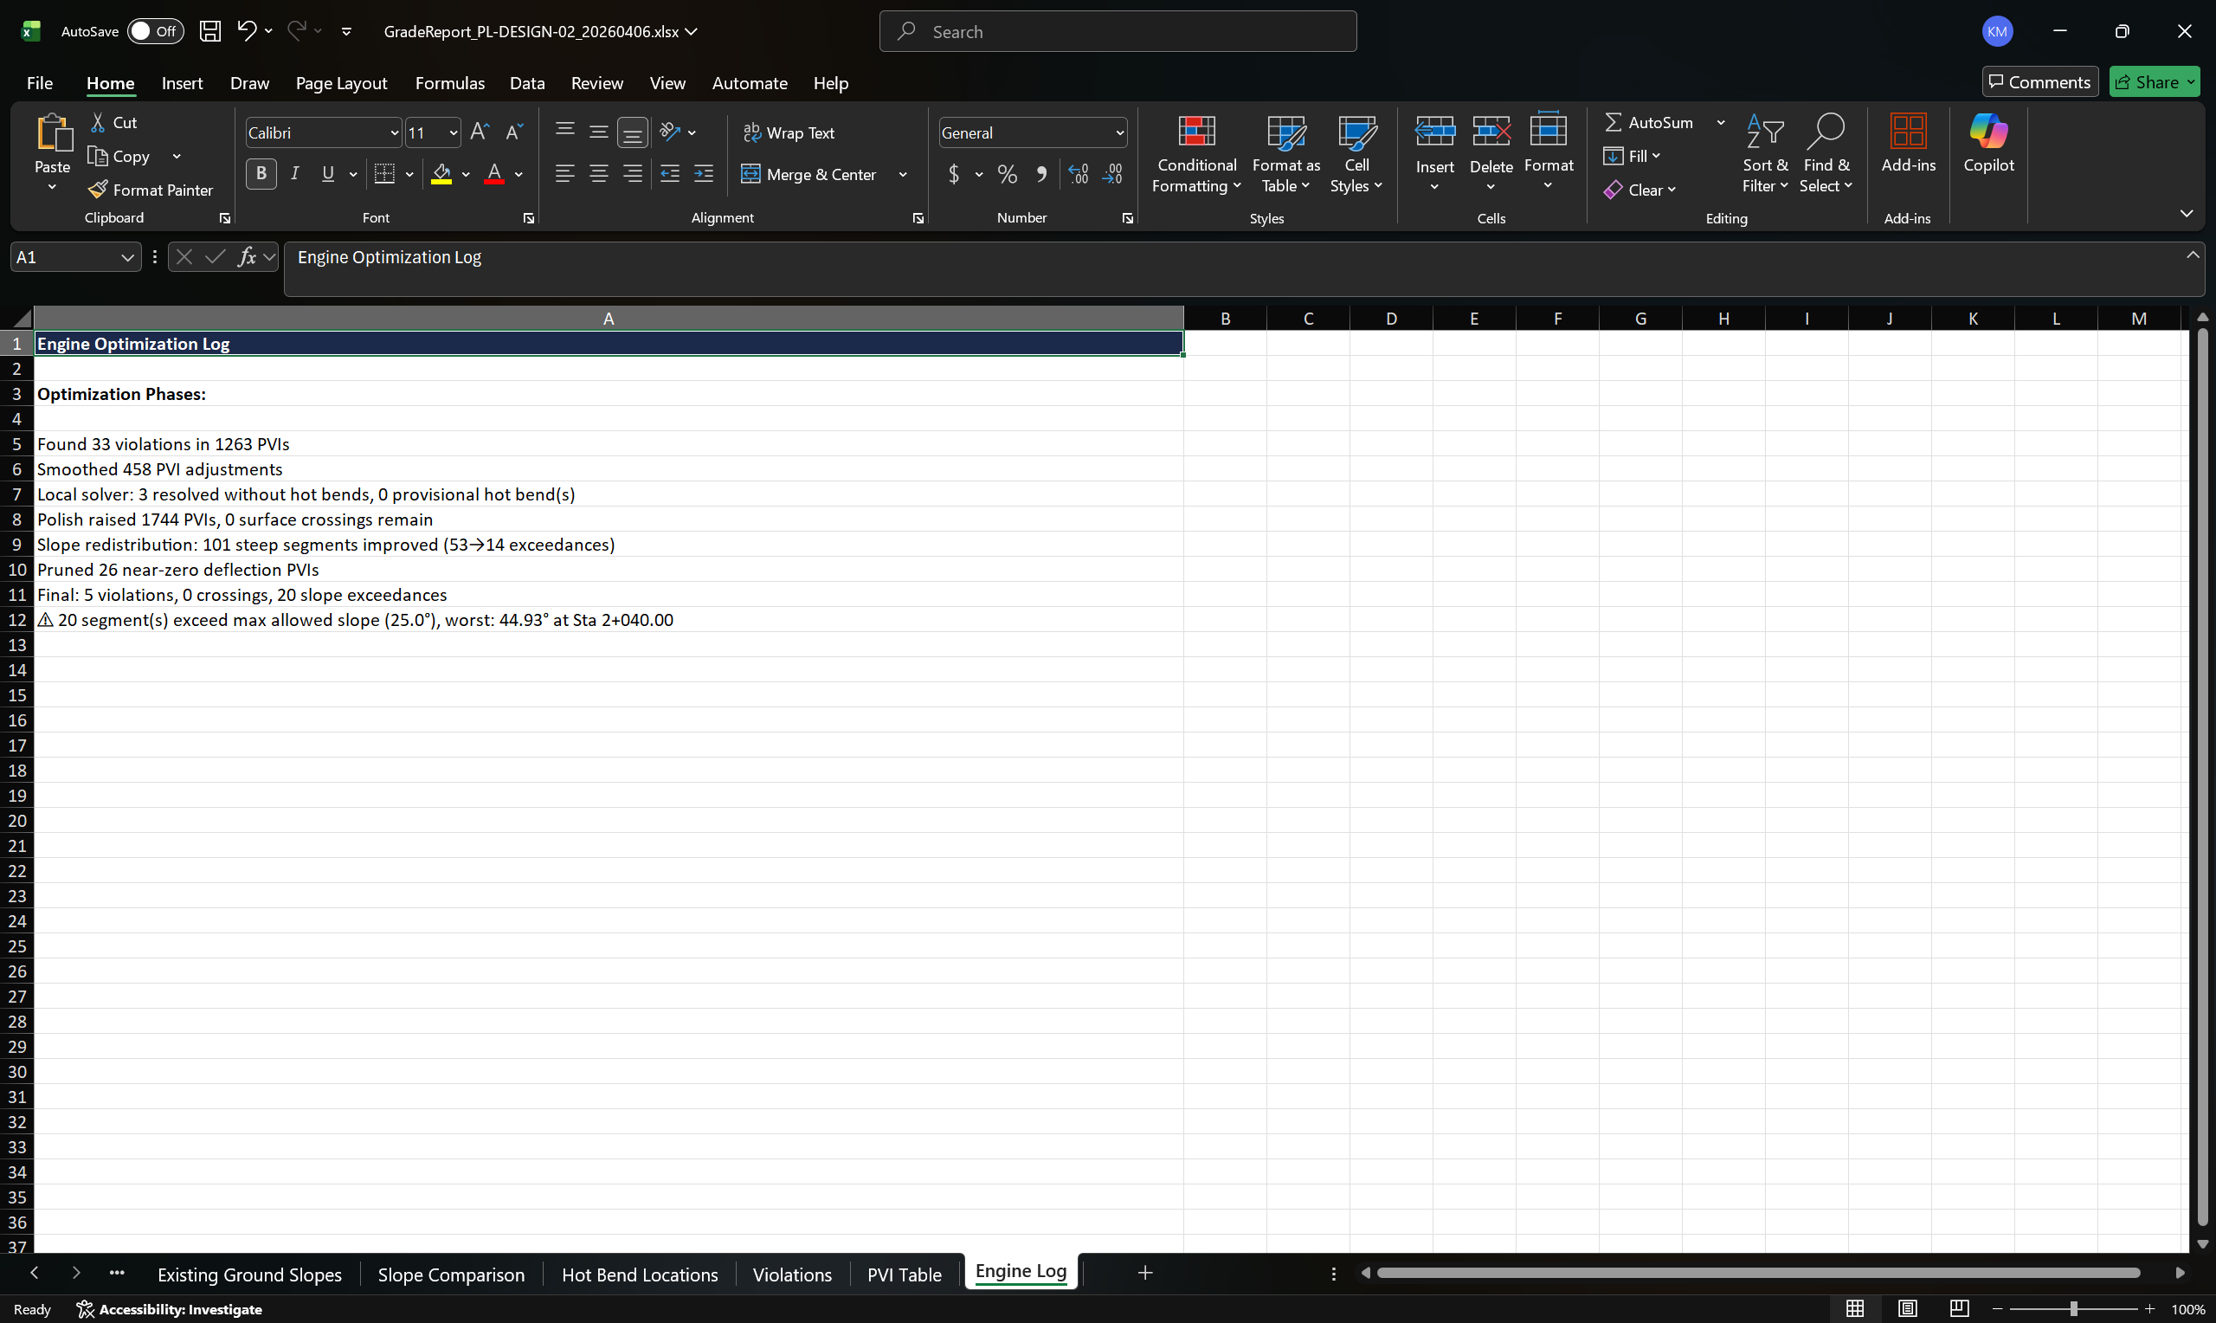Click the Format Painter icon
The image size is (2216, 1323).
(99, 189)
